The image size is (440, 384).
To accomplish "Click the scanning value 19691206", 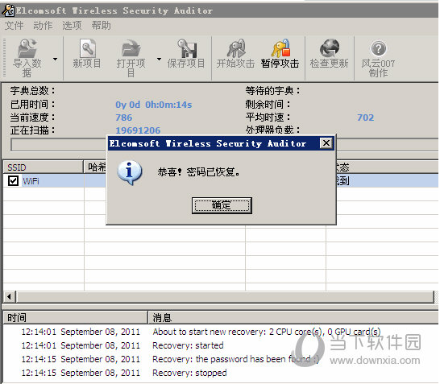I will click(138, 130).
